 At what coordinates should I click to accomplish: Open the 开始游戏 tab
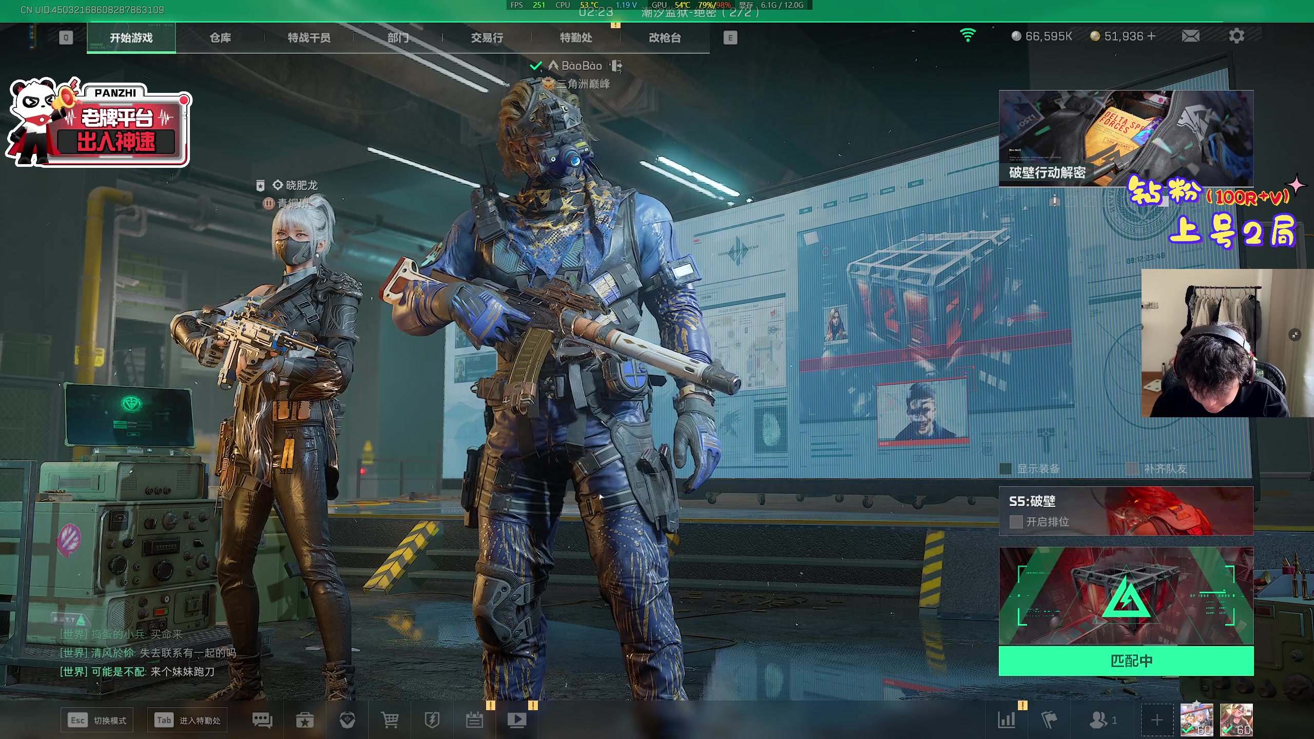[131, 37]
